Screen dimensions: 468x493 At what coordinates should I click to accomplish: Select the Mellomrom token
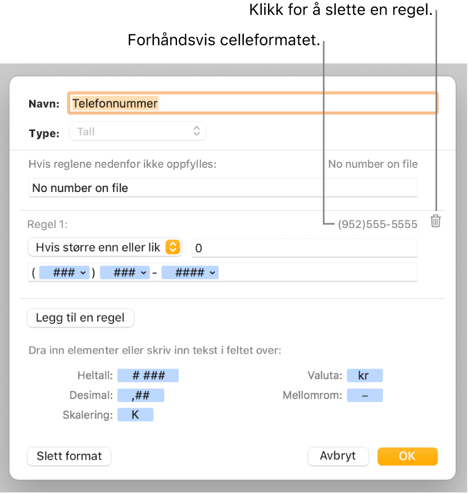(365, 395)
